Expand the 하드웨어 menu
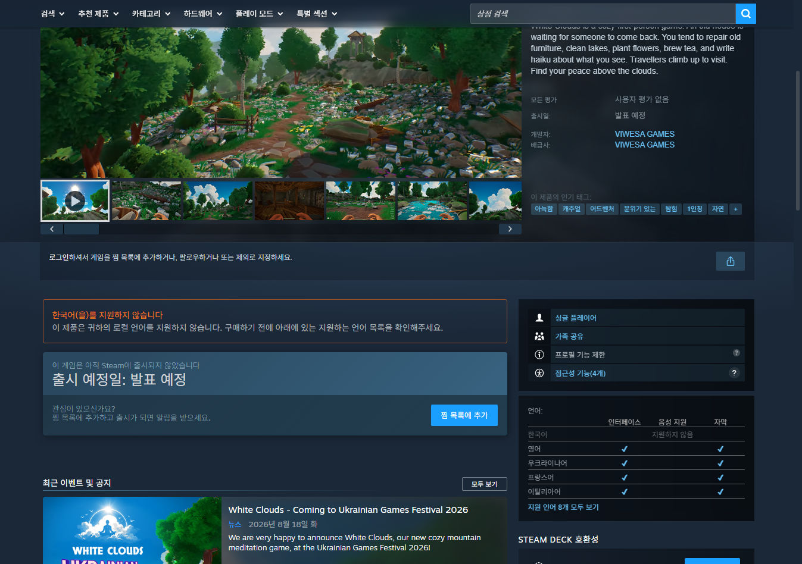802x564 pixels. 203,14
